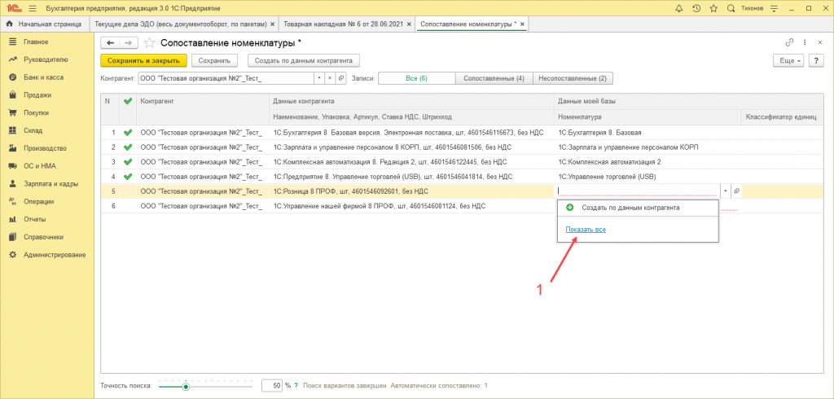Close the Сопоставление номенклатуры form with X

click(820, 42)
